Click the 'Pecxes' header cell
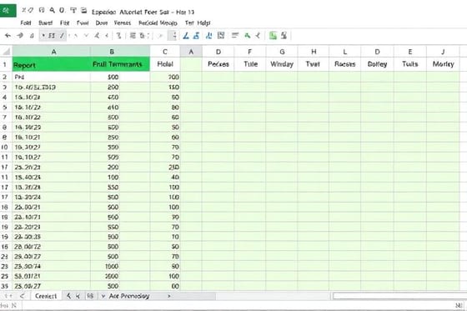The image size is (467, 311). click(218, 64)
